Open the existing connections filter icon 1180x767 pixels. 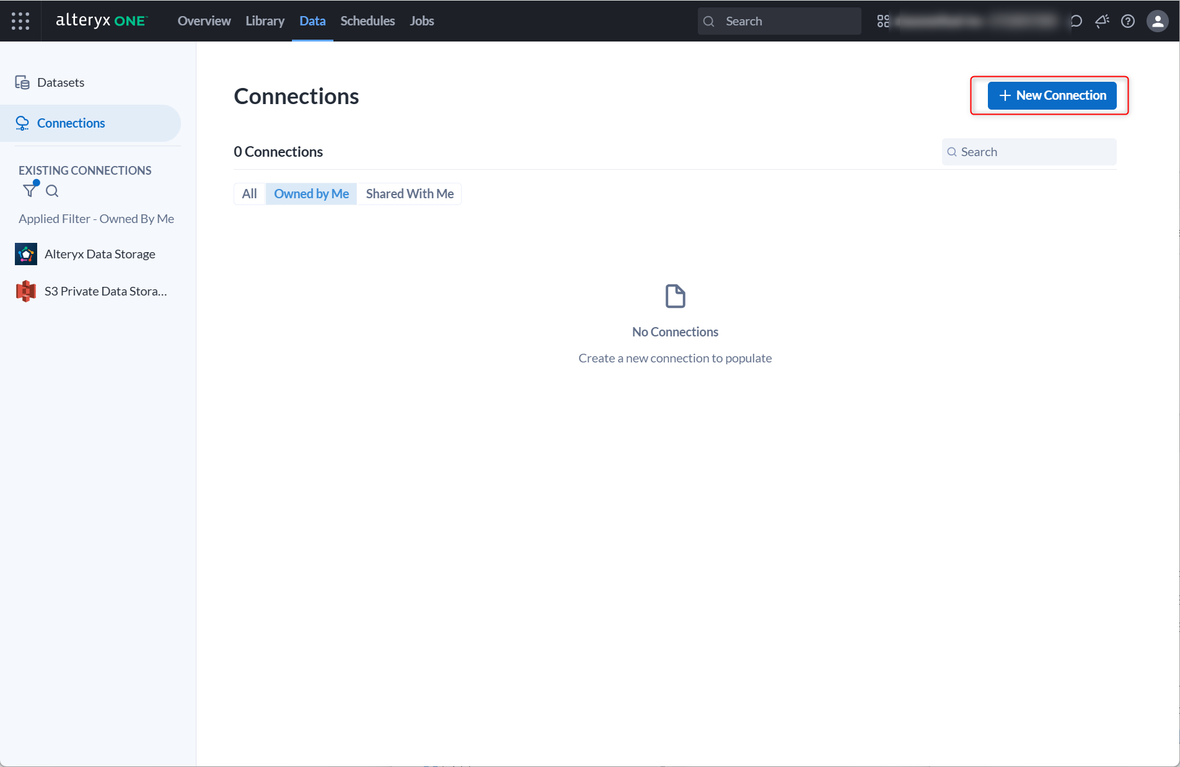click(x=30, y=190)
